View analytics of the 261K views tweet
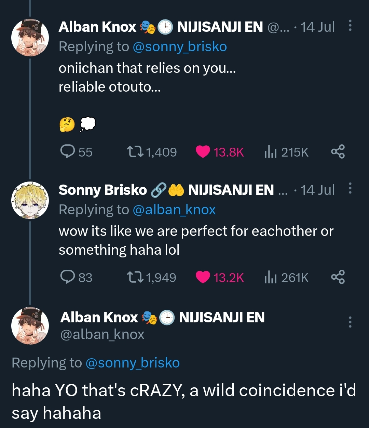Viewport: 369px width, 428px height. [x=270, y=277]
